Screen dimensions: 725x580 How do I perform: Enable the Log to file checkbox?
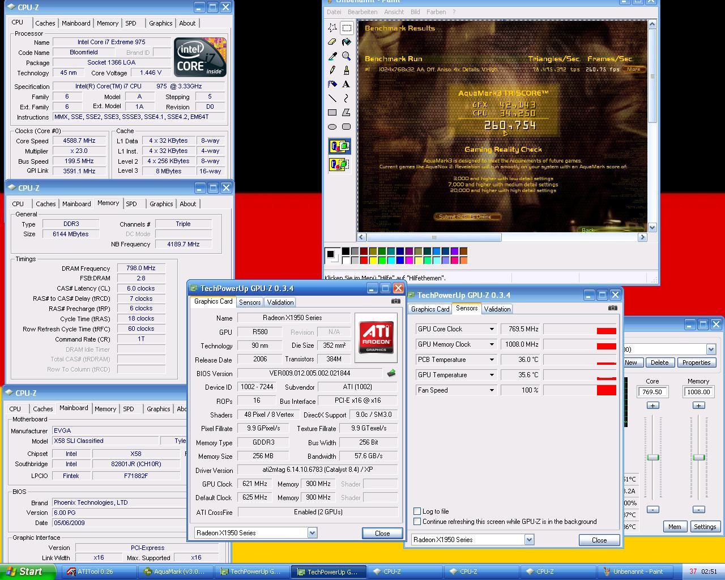tap(417, 511)
